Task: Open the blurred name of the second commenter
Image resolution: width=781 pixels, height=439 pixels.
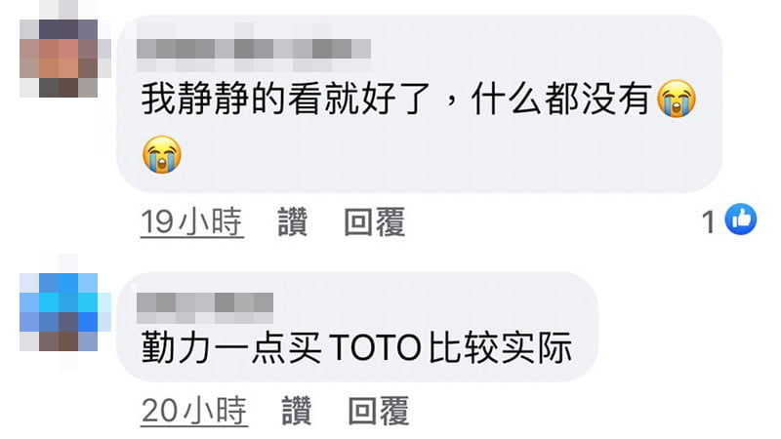Action: (205, 302)
